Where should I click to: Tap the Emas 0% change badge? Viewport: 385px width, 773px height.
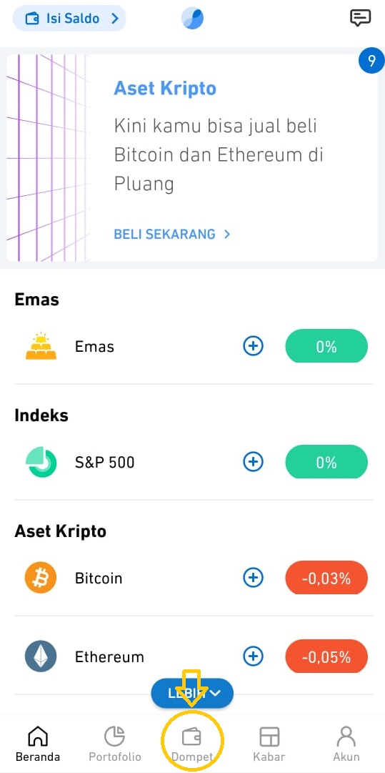[326, 346]
